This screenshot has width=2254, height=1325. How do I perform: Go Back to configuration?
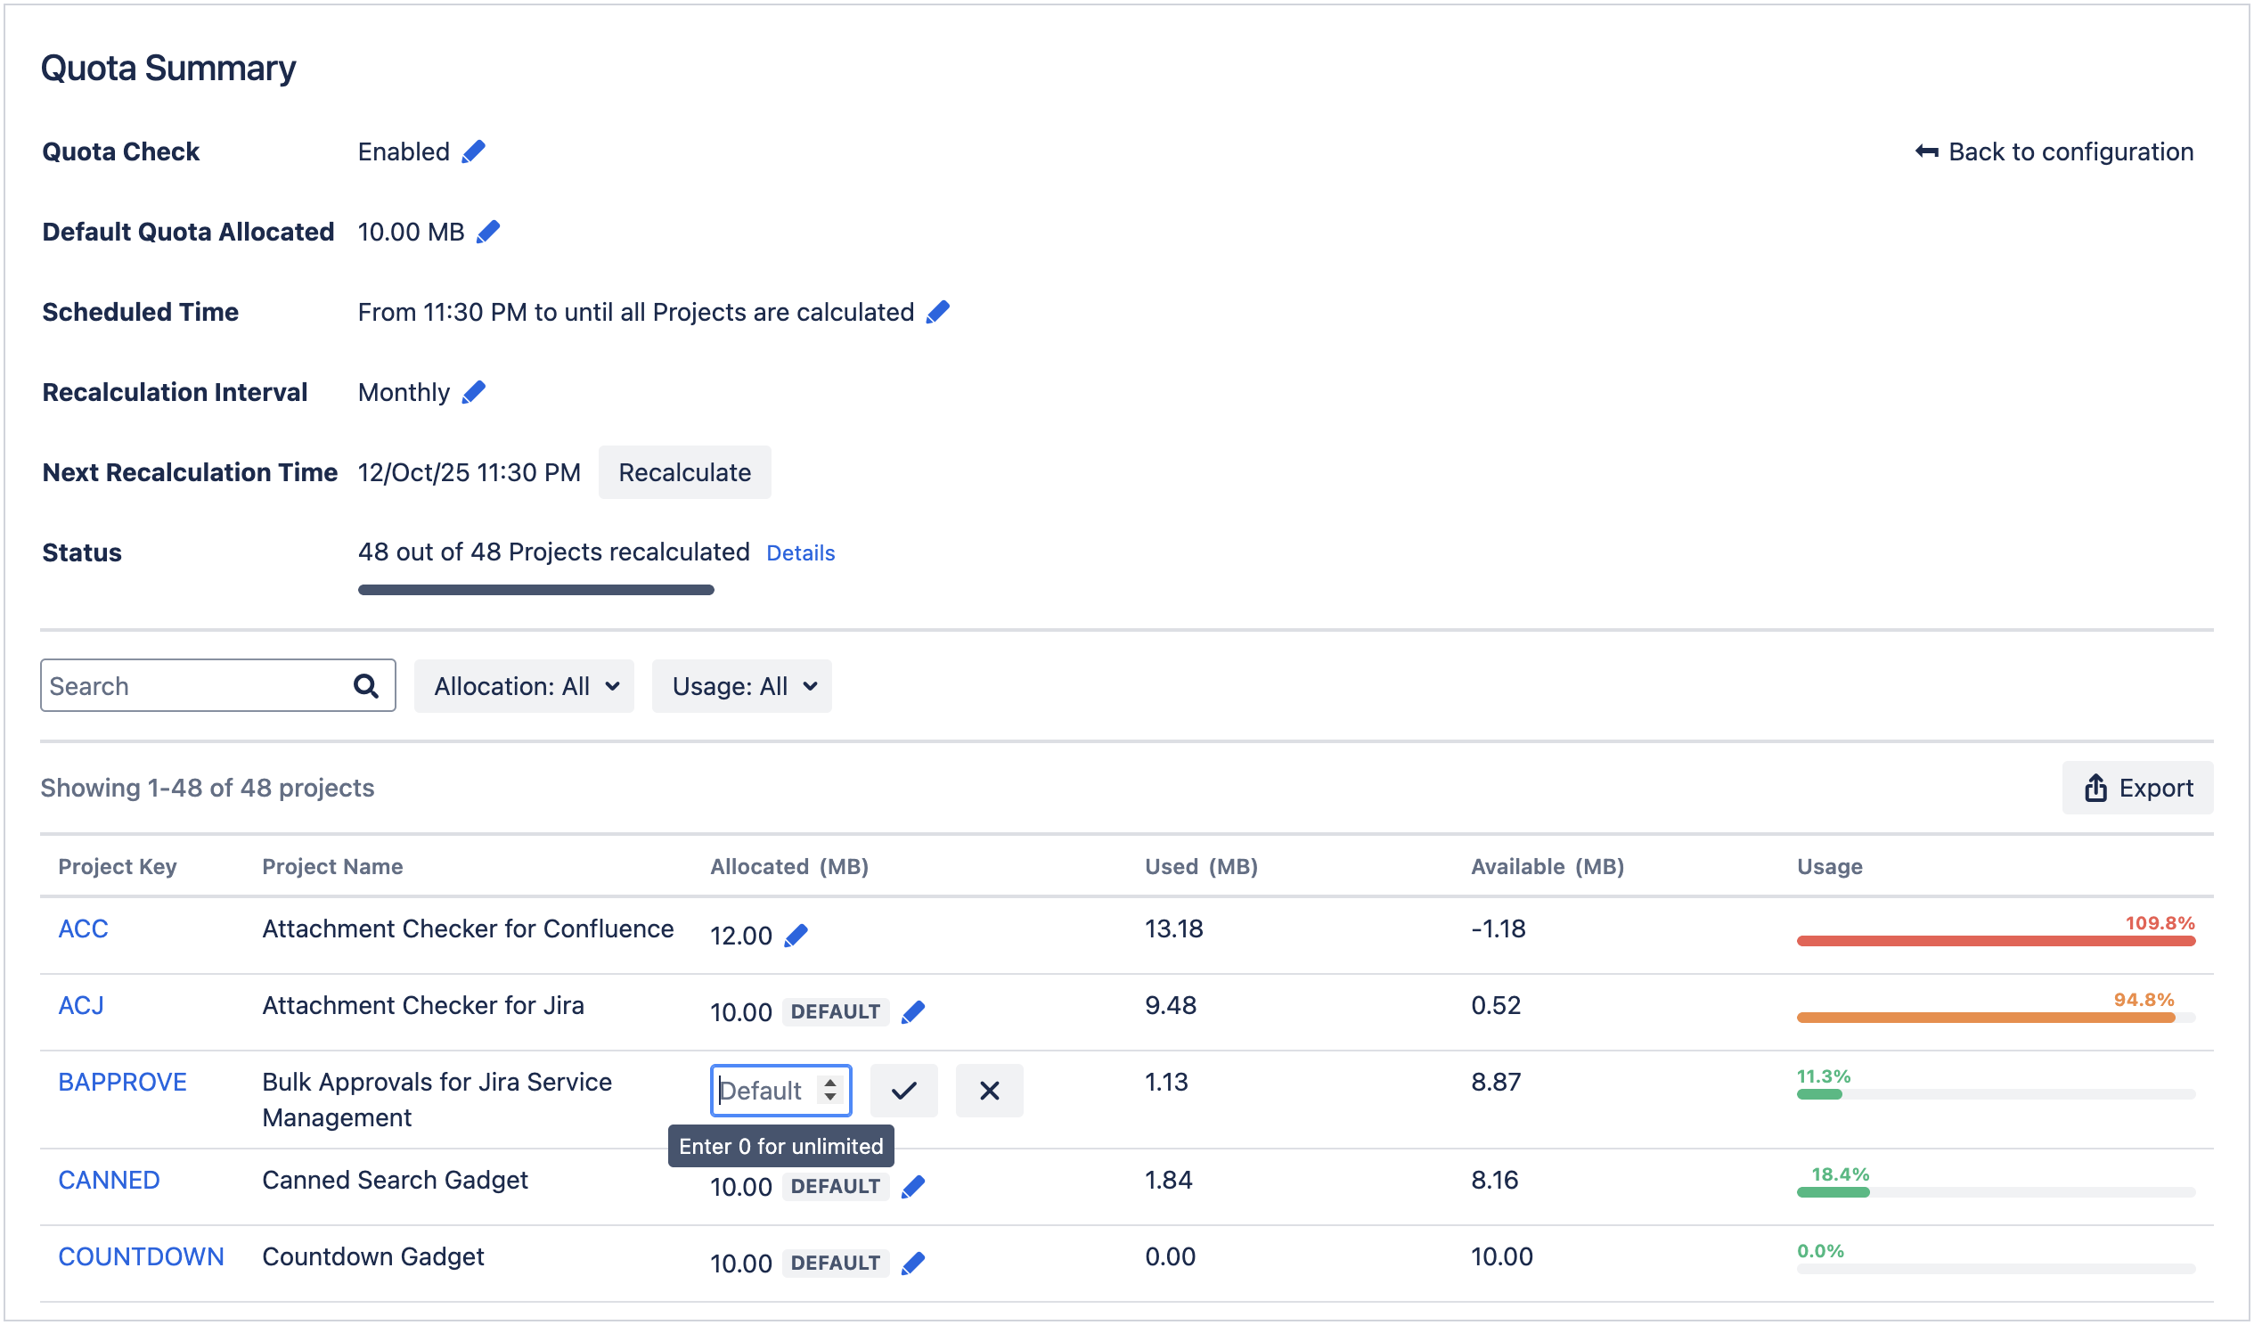2054,152
